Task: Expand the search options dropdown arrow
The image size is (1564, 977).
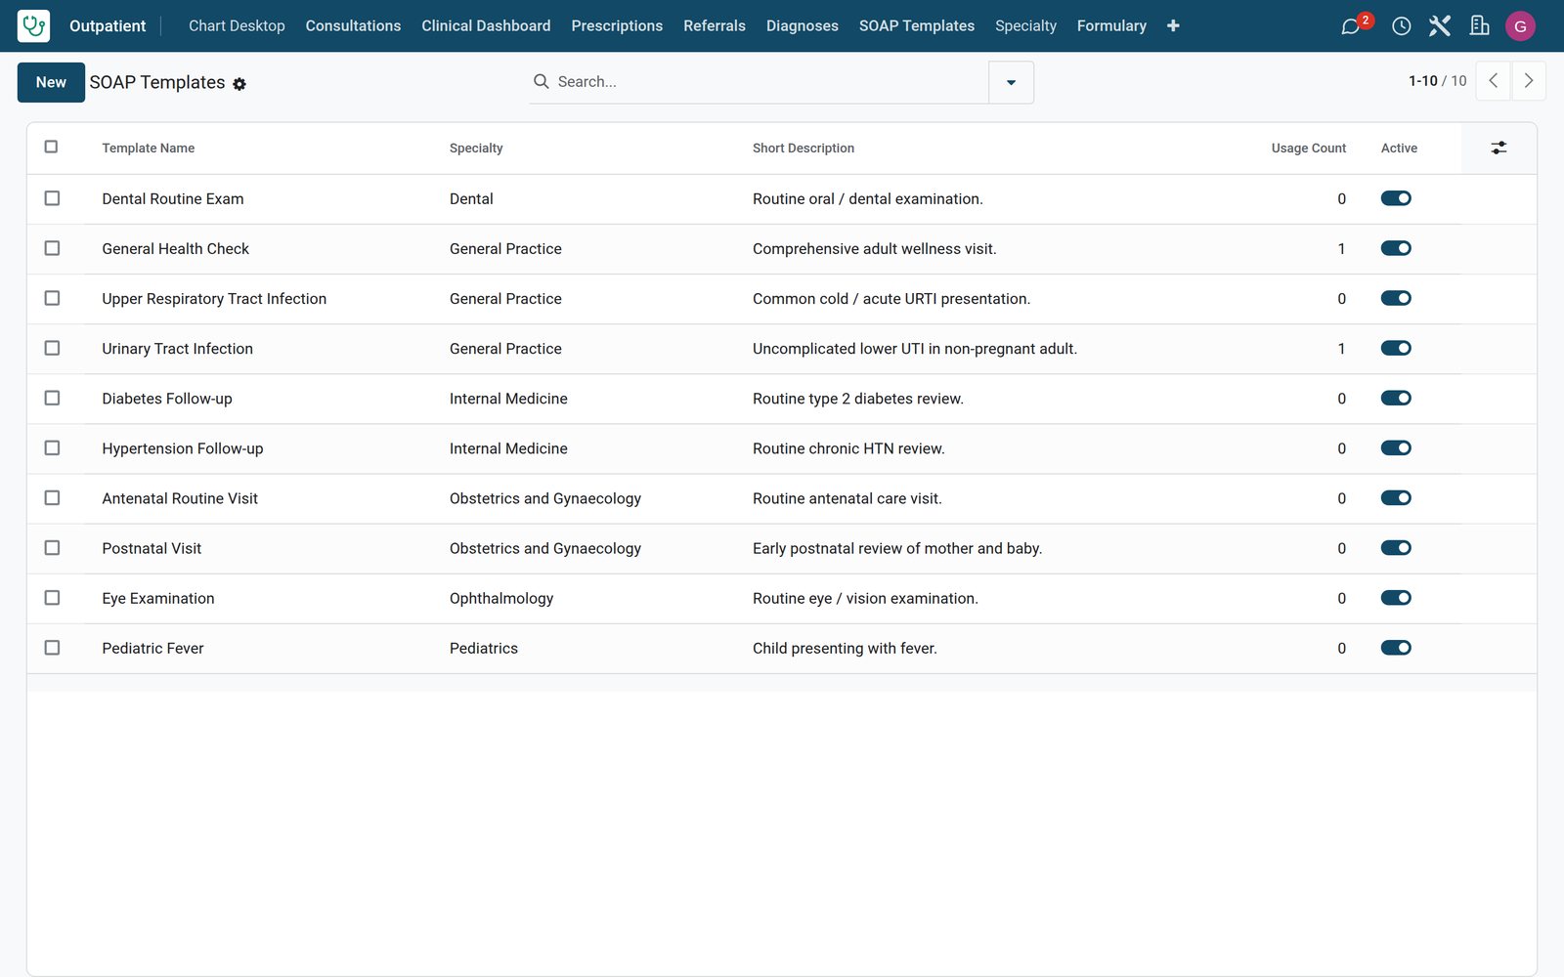Action: click(1011, 82)
